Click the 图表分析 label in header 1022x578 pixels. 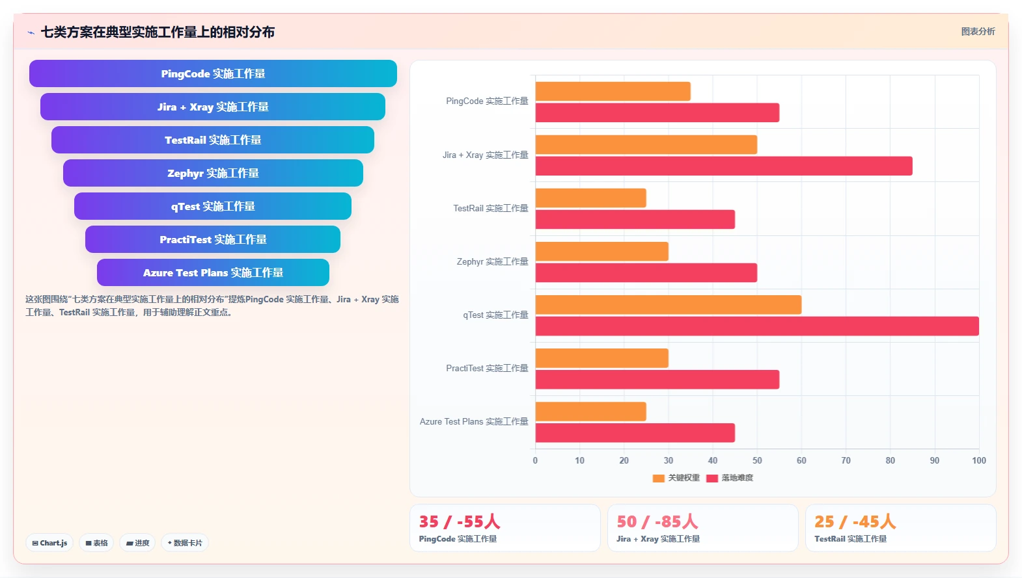978,31
